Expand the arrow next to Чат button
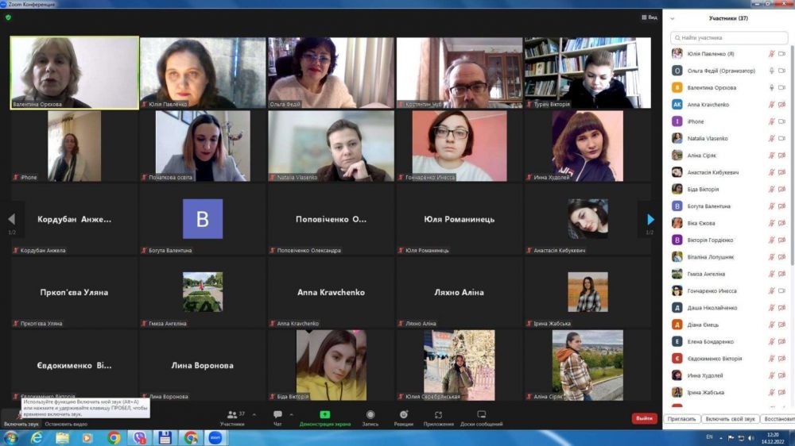This screenshot has width=795, height=446. (292, 414)
